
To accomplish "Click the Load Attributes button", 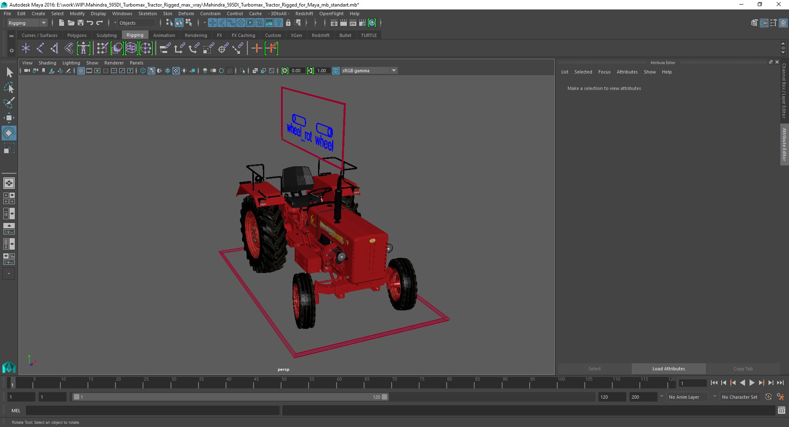I will tap(669, 369).
